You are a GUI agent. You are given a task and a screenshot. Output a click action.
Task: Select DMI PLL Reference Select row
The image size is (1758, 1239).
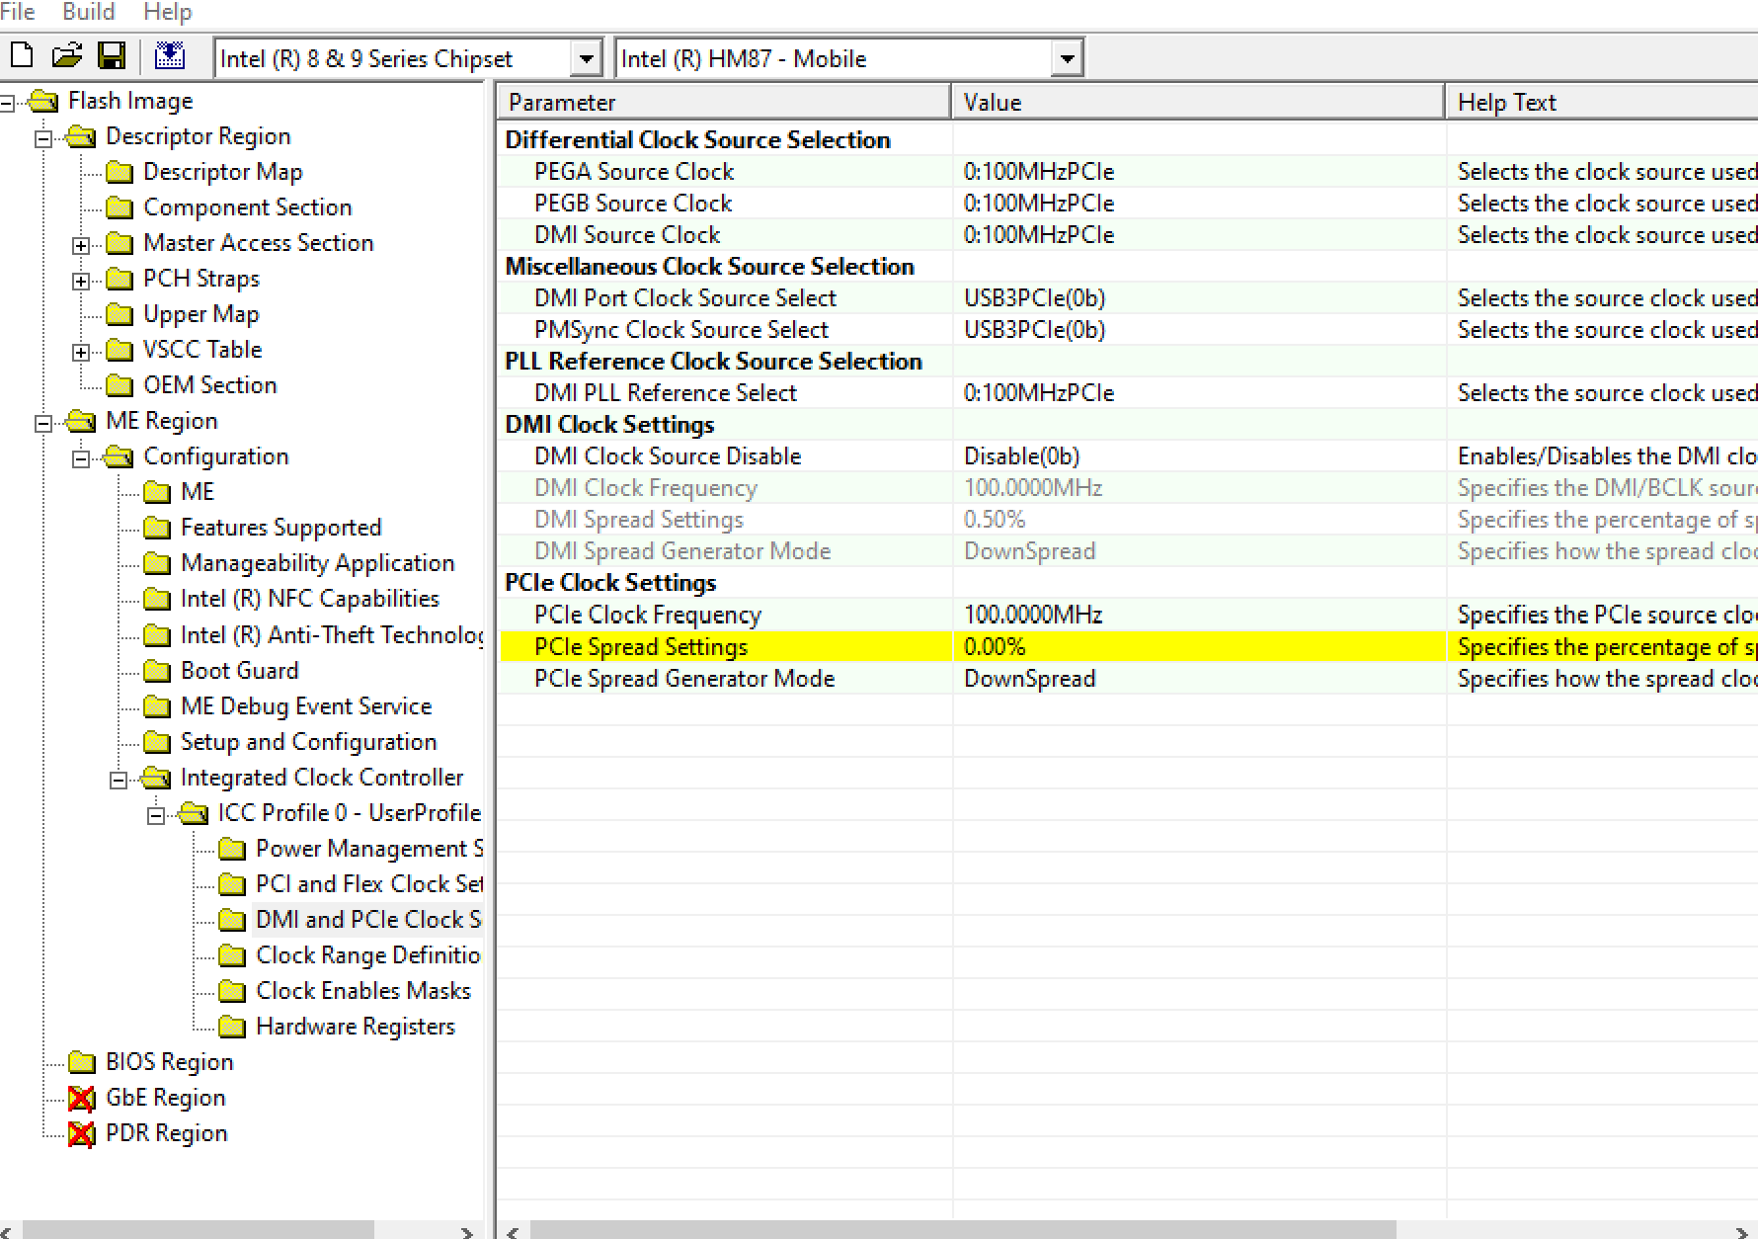(1128, 393)
